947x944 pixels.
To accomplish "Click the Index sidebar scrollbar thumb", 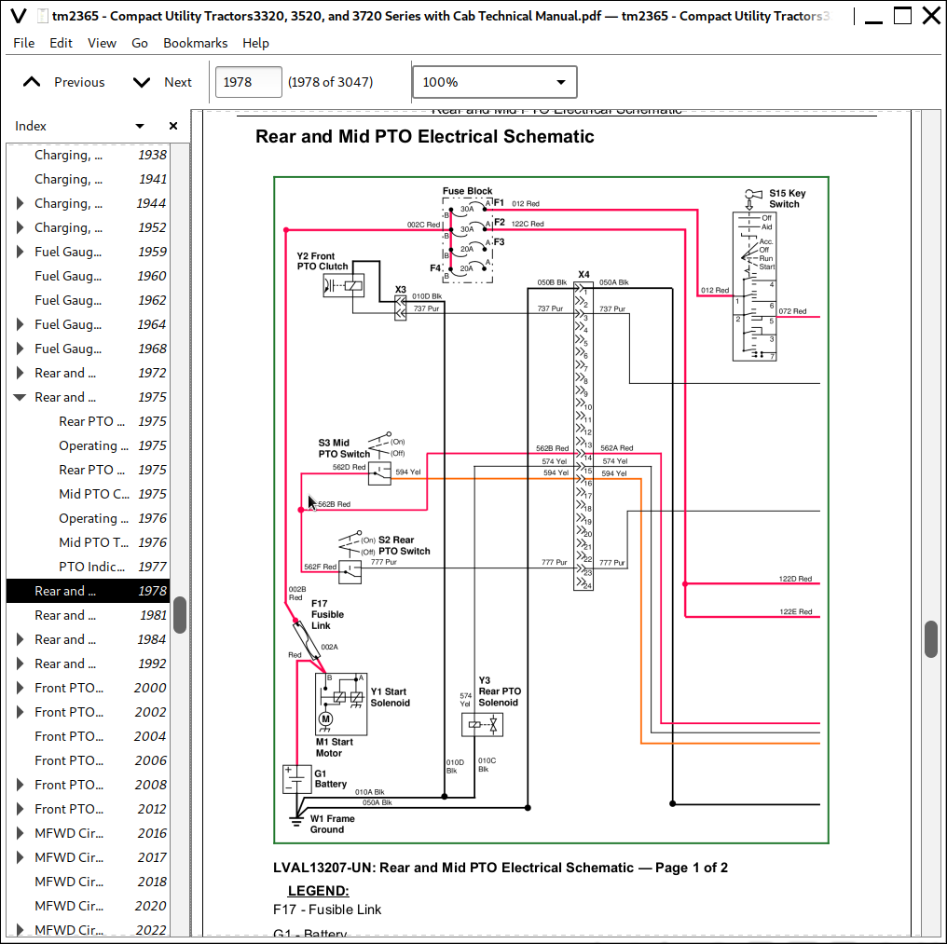I will (179, 615).
